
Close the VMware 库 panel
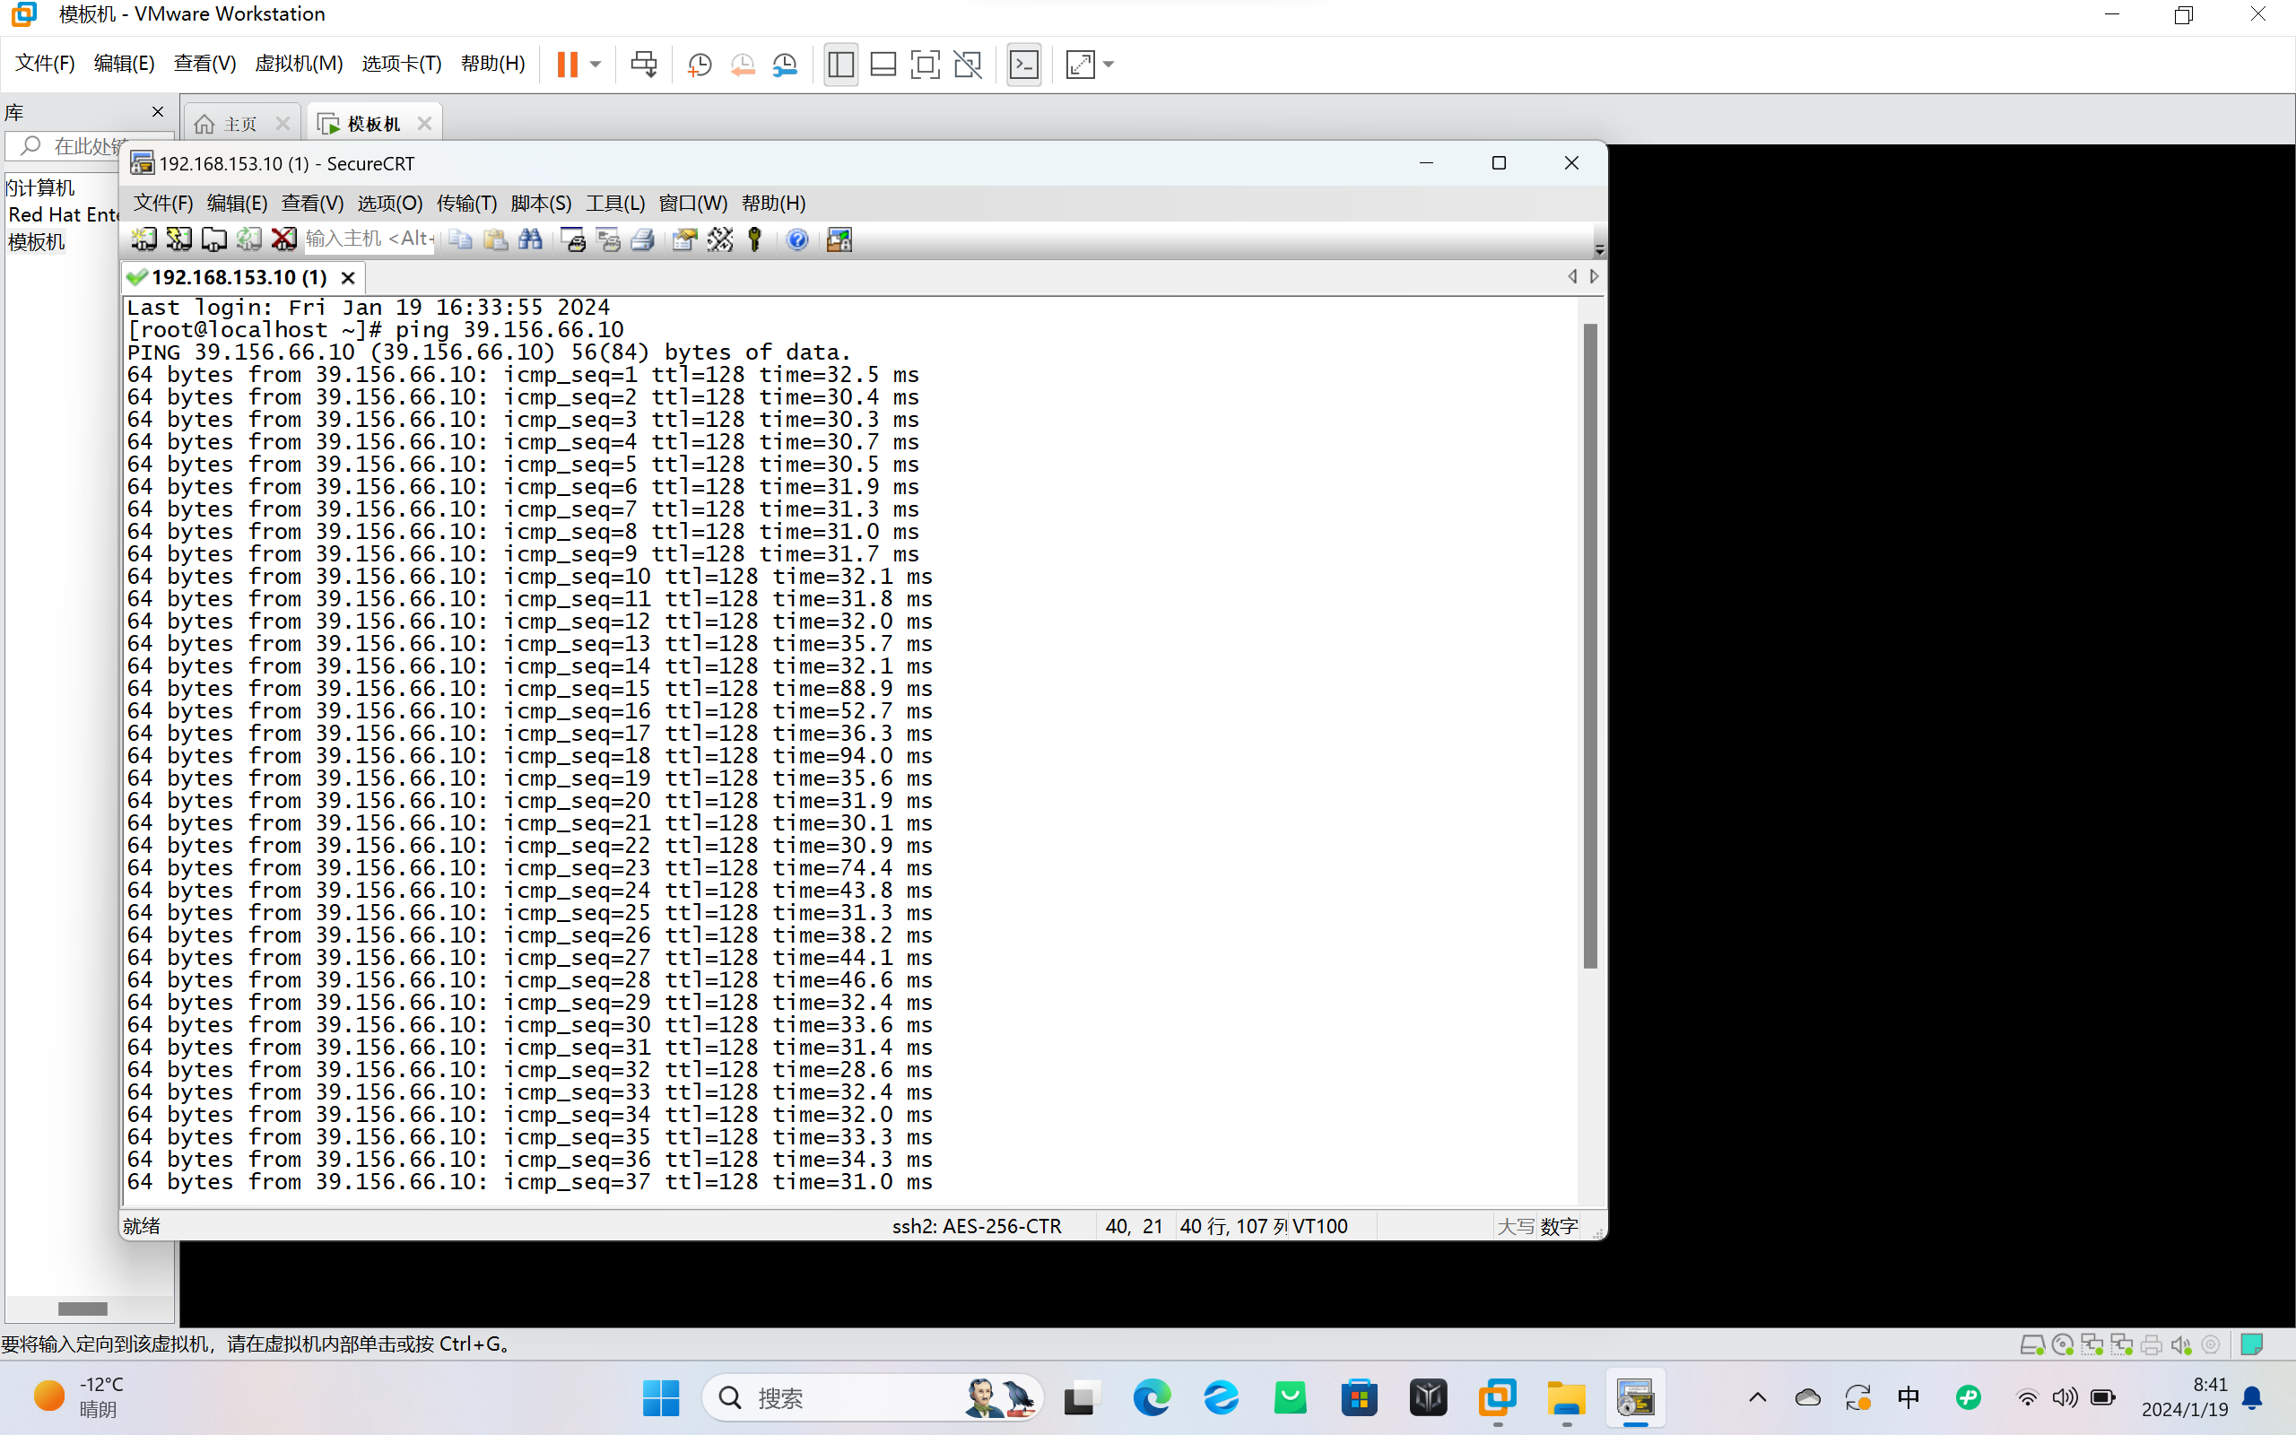158,112
